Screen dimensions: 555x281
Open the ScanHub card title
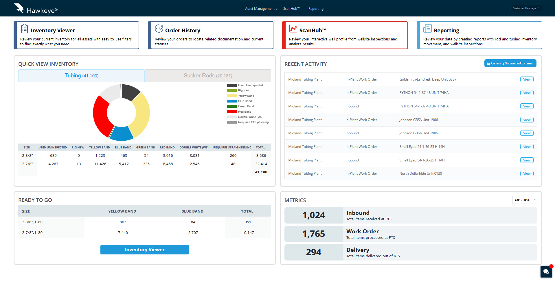click(x=313, y=31)
